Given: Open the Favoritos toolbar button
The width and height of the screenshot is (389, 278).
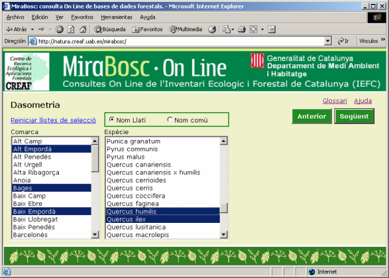Looking at the screenshot, I should click(x=147, y=29).
